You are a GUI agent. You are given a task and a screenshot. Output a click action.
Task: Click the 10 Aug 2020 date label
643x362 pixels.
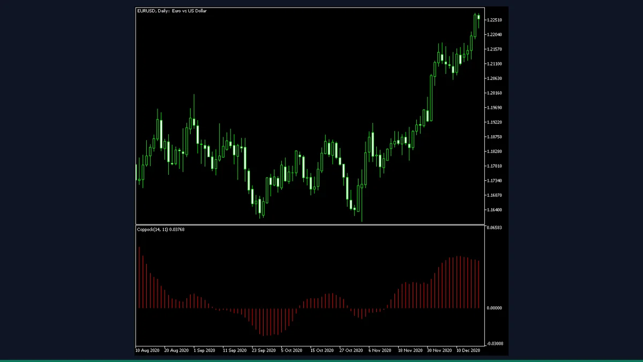[x=148, y=350]
